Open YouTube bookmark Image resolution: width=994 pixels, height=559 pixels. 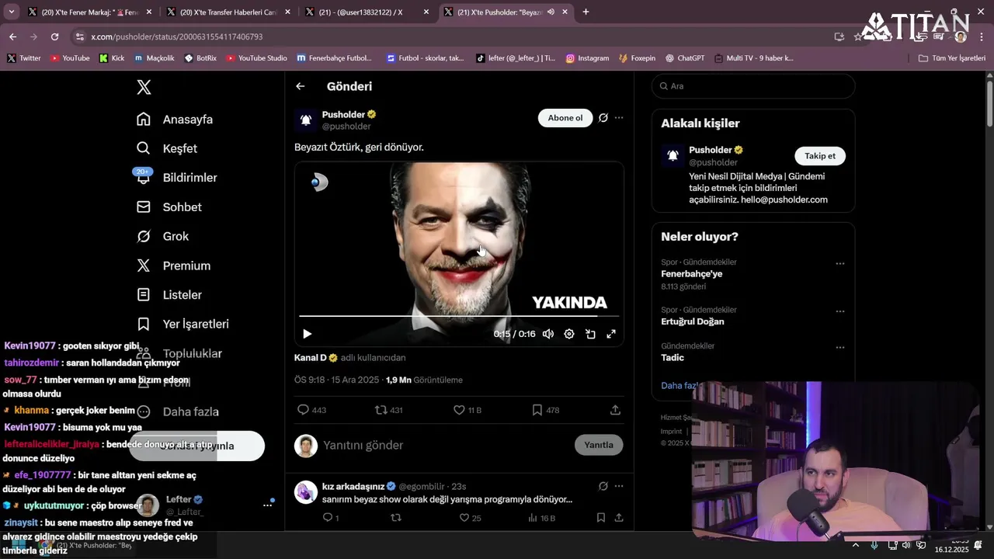coord(70,58)
